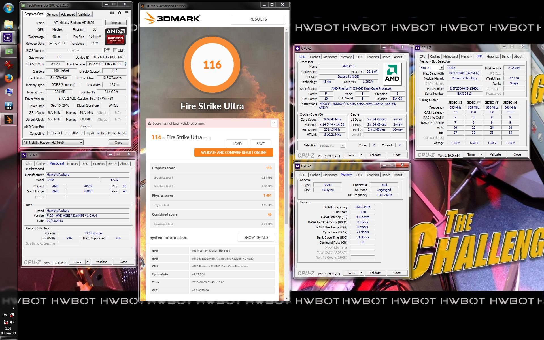This screenshot has width=544, height=340.
Task: Click the 3DMark logo
Action: coord(172,18)
